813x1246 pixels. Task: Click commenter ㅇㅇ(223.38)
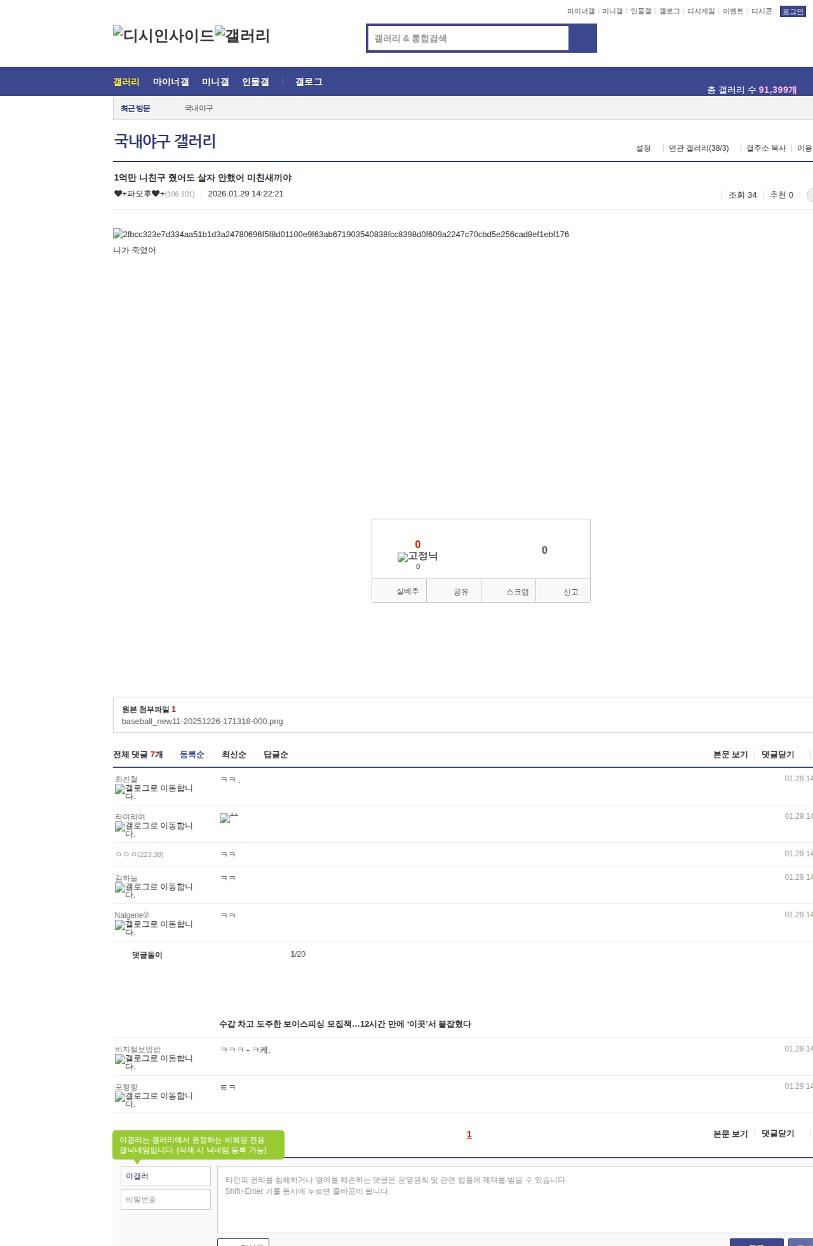[x=139, y=854]
